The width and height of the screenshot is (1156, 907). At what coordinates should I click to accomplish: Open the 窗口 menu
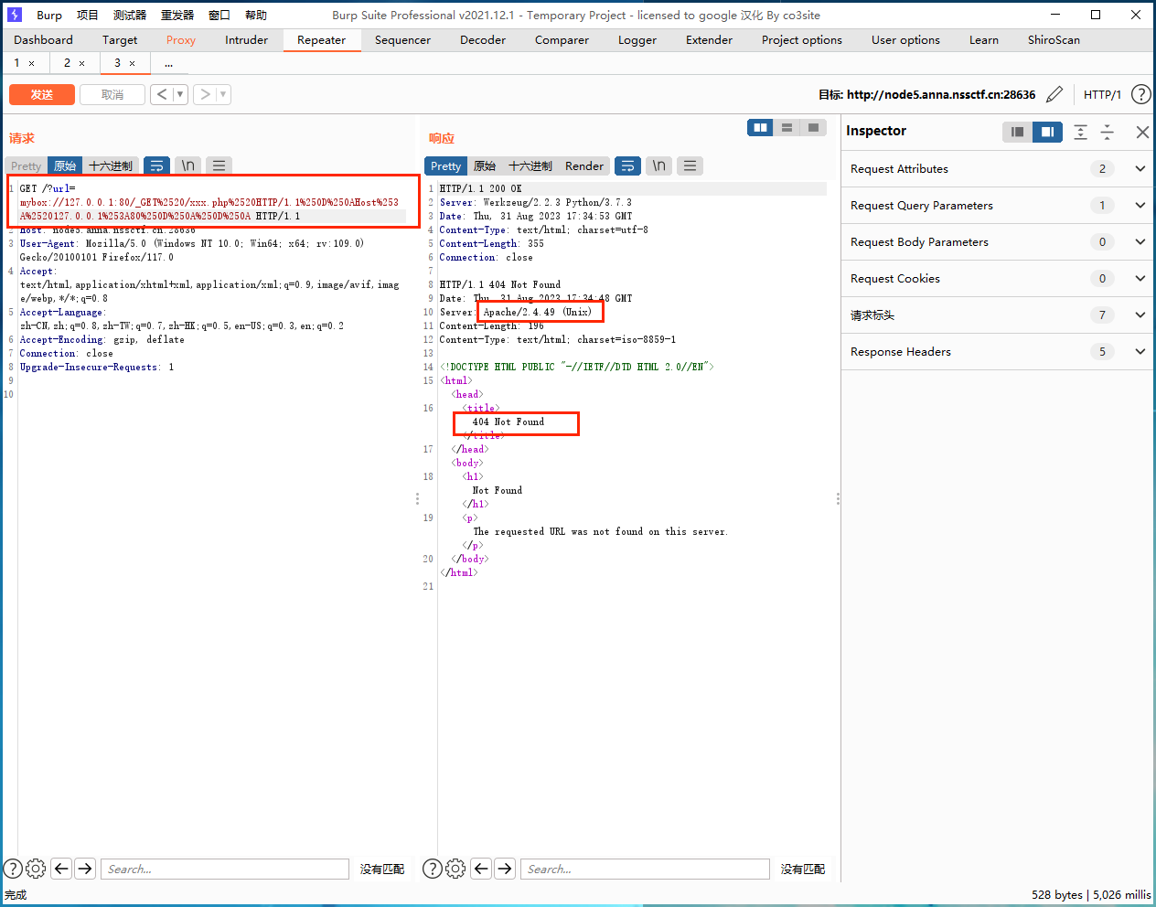pos(219,15)
